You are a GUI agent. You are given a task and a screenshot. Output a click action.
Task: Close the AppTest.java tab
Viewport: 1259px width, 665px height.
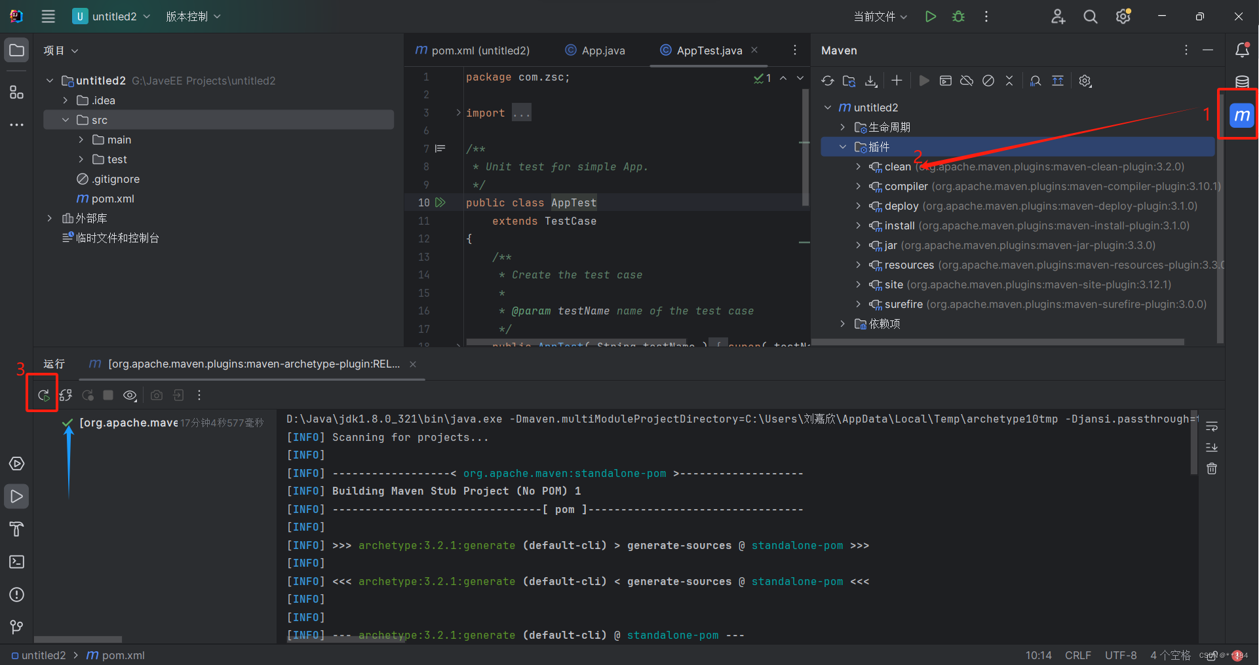[754, 50]
